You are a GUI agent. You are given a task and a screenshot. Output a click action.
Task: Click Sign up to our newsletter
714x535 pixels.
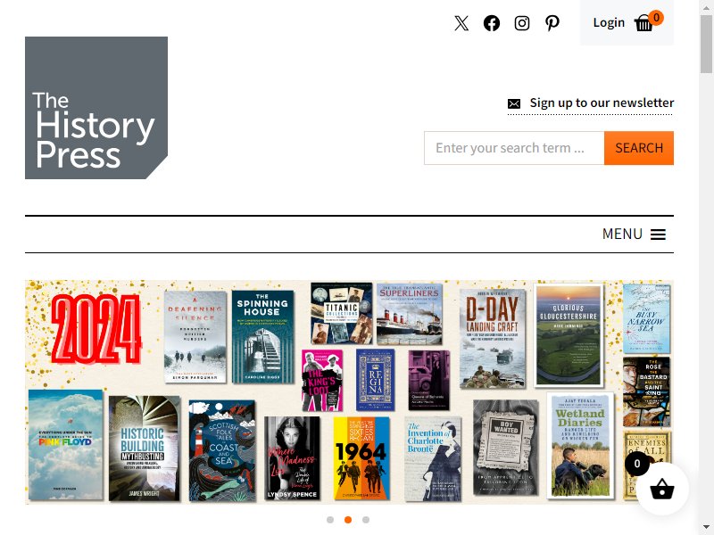click(602, 103)
